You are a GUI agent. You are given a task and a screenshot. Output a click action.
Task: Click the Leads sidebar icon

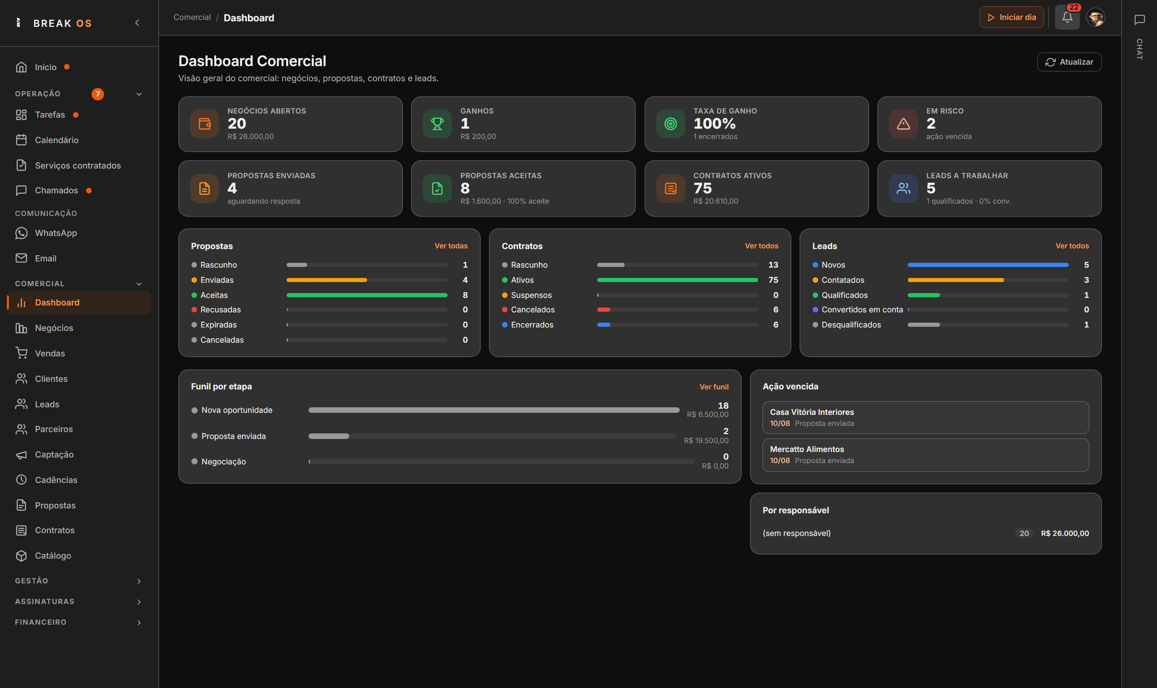21,404
